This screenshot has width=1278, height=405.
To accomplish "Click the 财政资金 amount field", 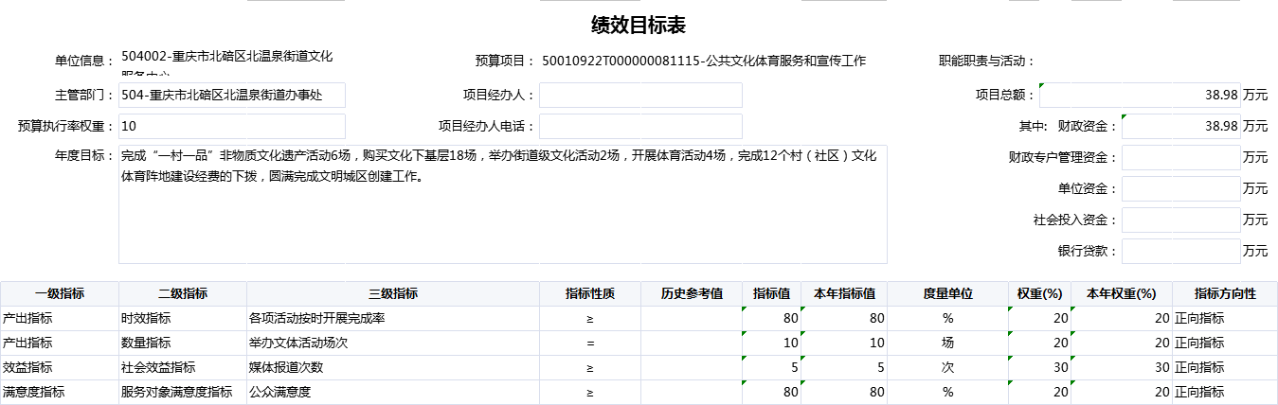I will point(1180,126).
